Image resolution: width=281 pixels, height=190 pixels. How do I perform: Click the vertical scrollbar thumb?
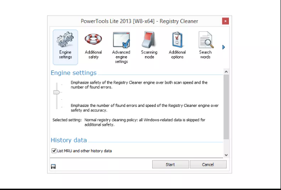[226, 107]
